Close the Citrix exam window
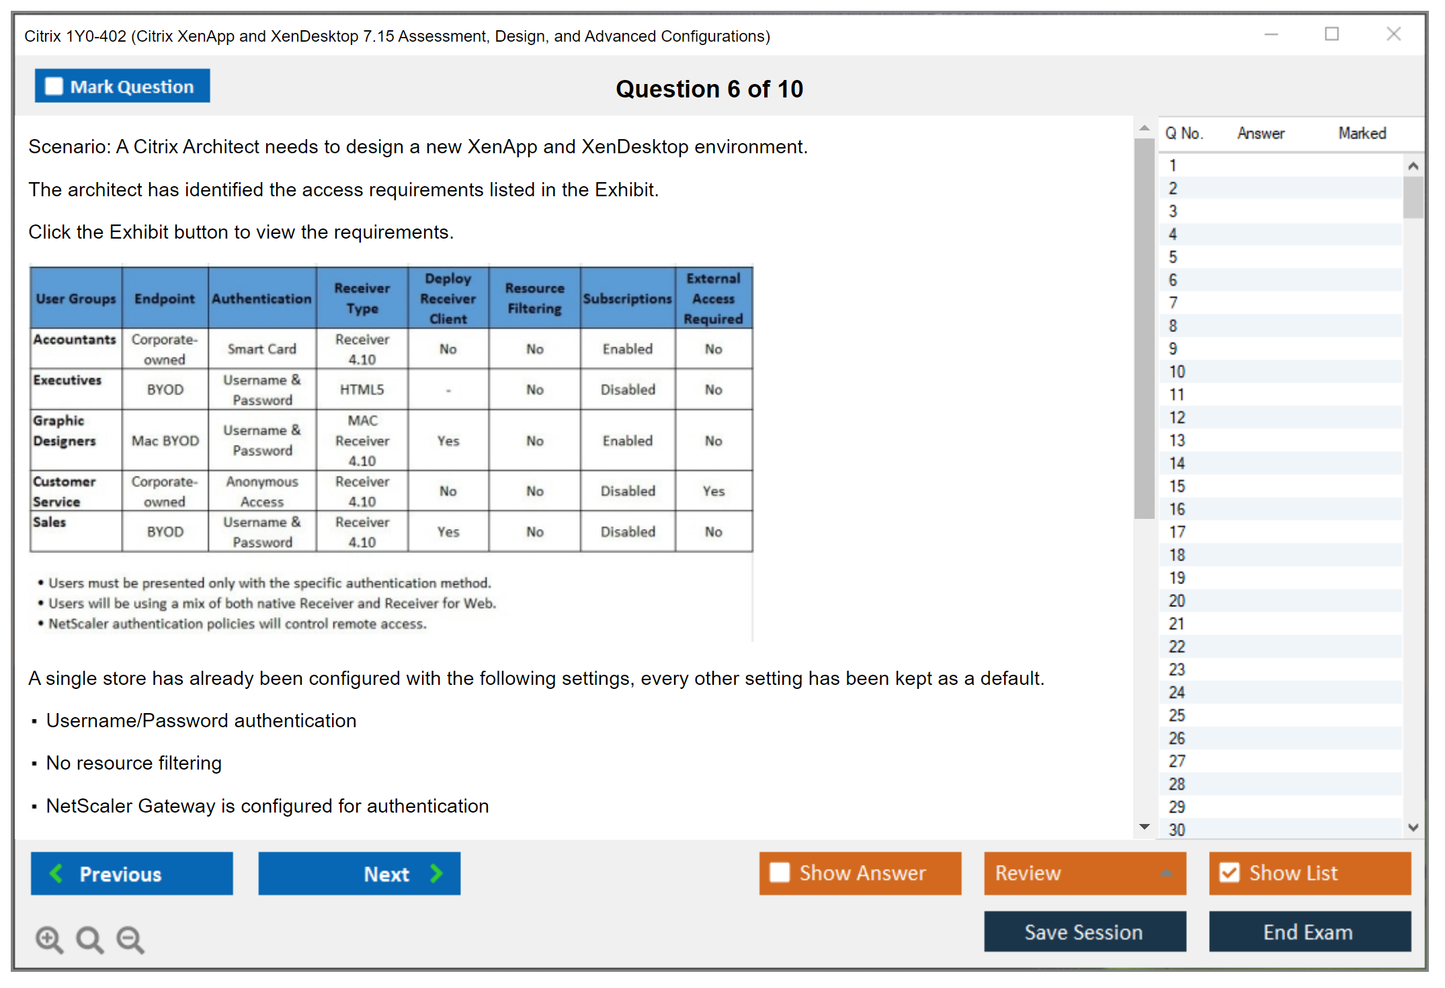The image size is (1445, 988). 1393,34
